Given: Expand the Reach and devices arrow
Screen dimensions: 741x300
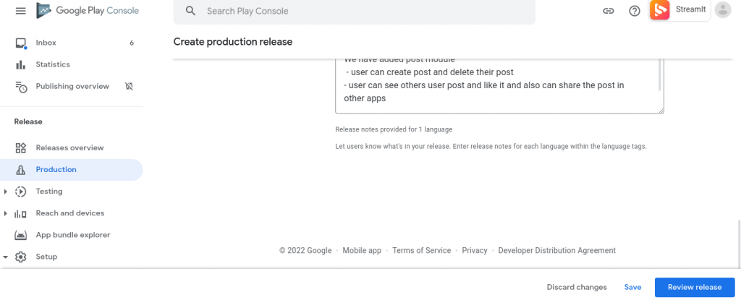Looking at the screenshot, I should click(x=6, y=213).
